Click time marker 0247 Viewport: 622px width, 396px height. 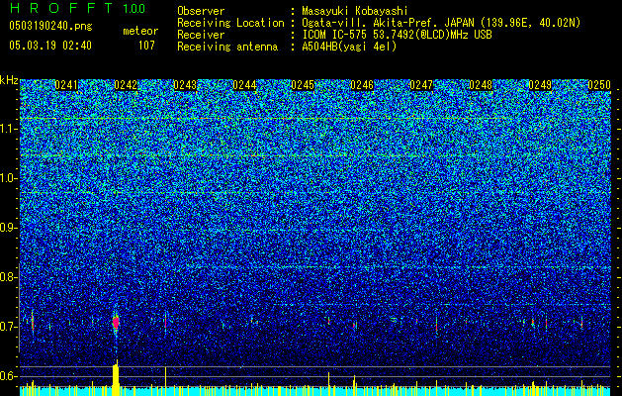pyautogui.click(x=421, y=85)
